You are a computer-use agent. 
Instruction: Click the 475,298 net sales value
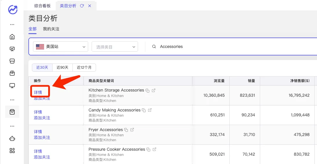click(302, 135)
